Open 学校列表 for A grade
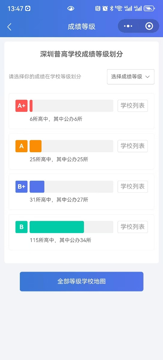Screen dimensions: 163x360 133,146
